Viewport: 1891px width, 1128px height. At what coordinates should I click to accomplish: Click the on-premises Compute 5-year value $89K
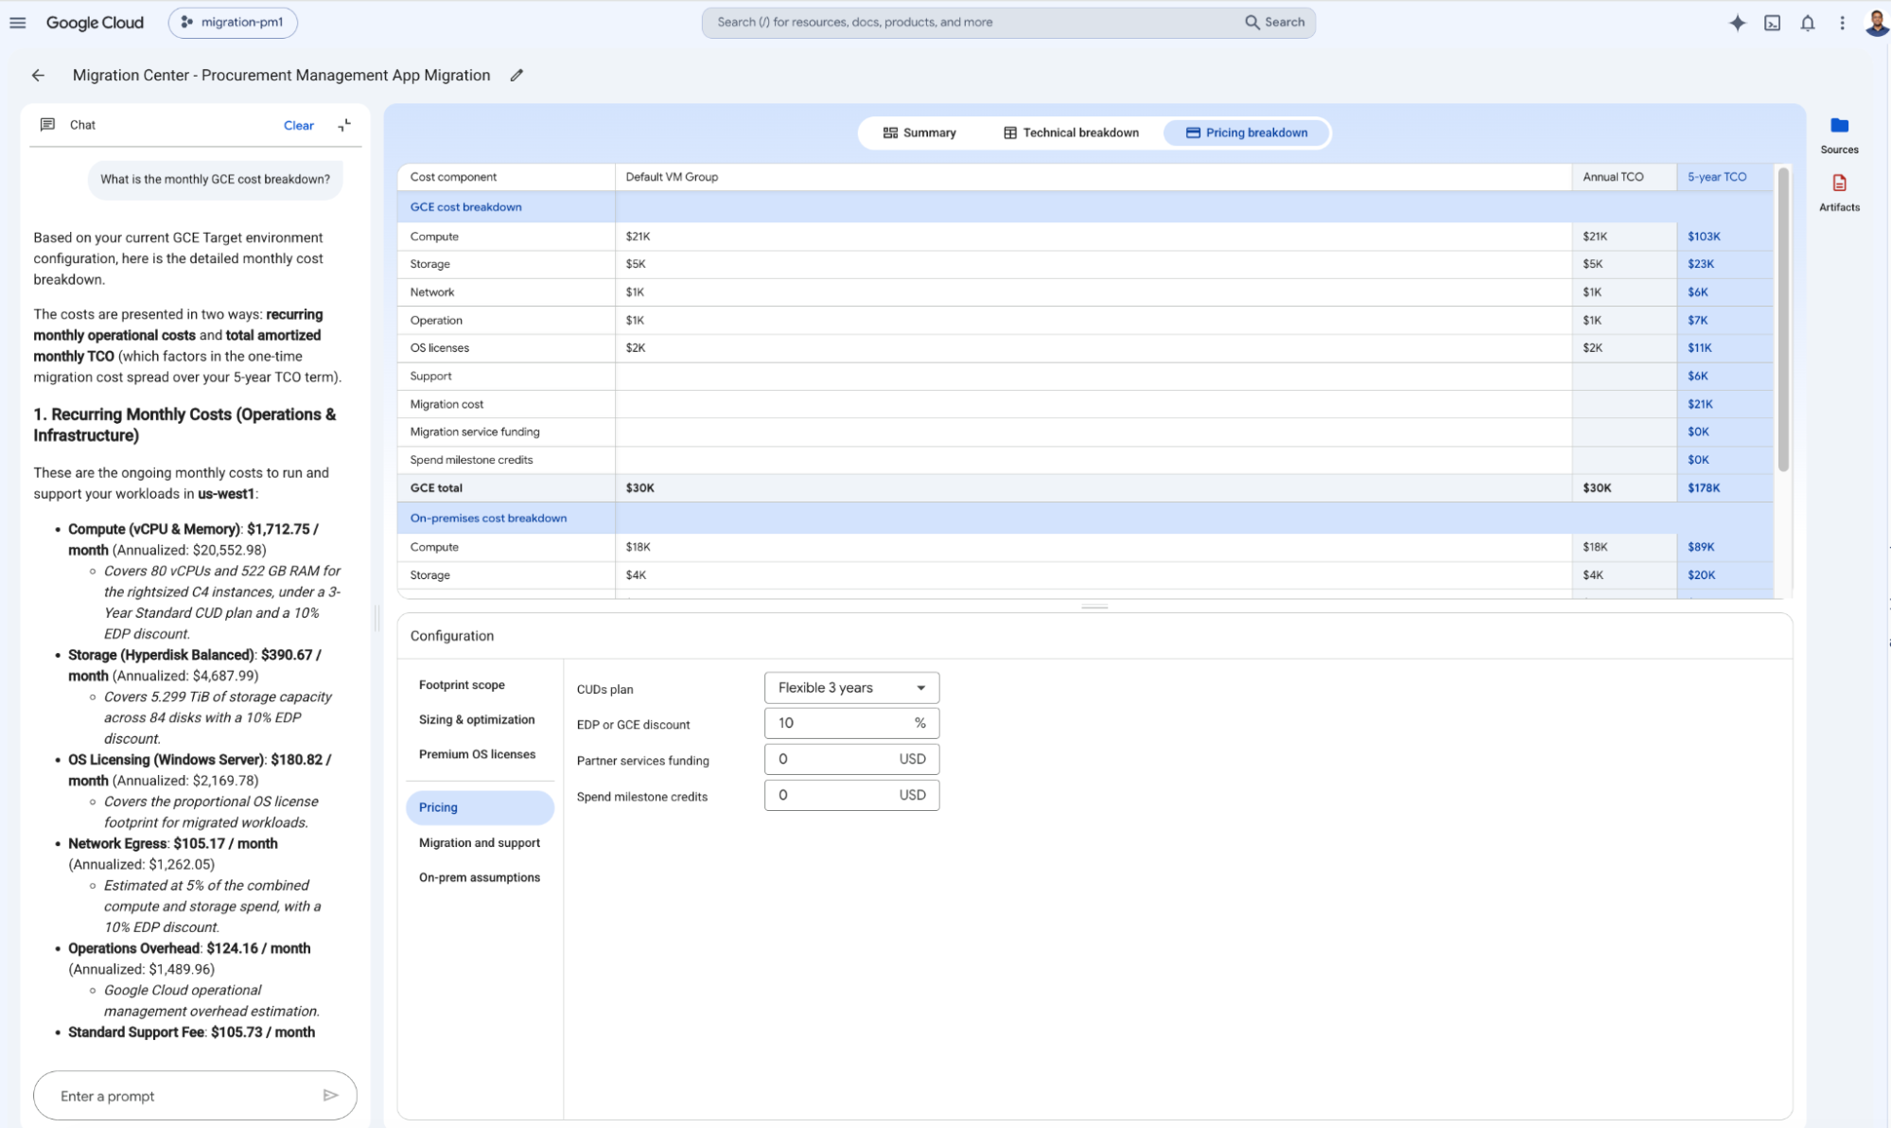coord(1700,547)
